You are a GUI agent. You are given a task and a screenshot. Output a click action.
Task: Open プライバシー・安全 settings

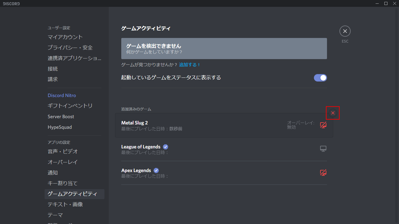click(74, 48)
